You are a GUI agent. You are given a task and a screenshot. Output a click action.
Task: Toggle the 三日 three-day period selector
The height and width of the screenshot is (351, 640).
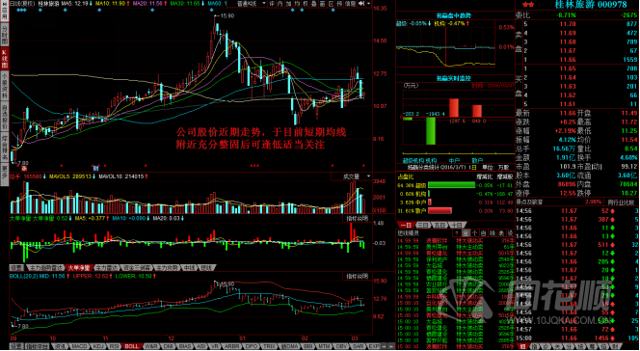pos(423,226)
